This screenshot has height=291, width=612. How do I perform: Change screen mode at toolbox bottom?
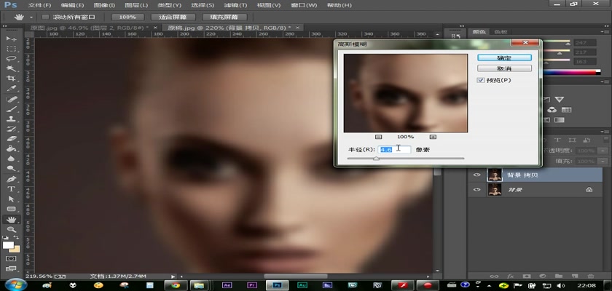click(11, 268)
